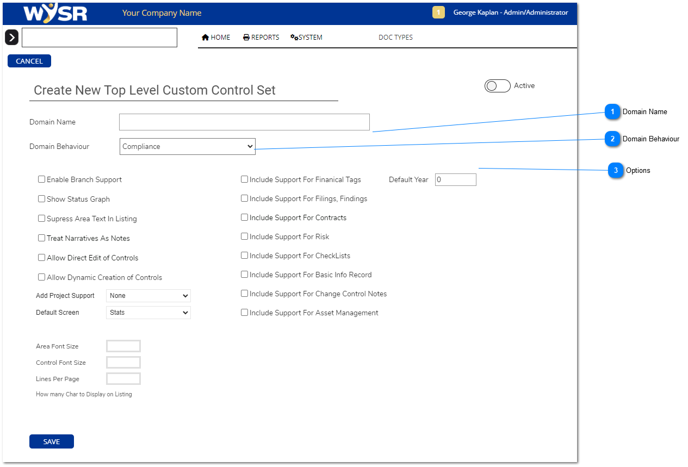
Task: Toggle the Active switch
Action: pos(497,86)
